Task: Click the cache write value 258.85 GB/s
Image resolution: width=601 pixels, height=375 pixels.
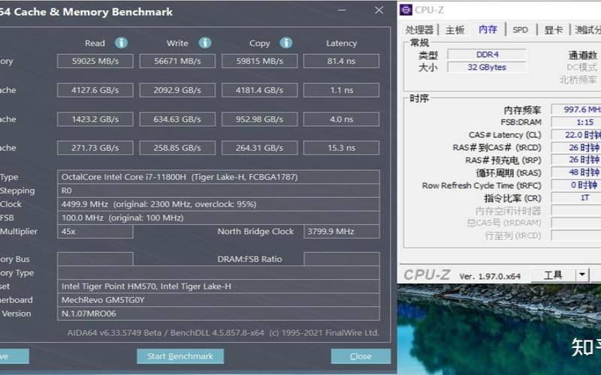Action: [x=177, y=148]
